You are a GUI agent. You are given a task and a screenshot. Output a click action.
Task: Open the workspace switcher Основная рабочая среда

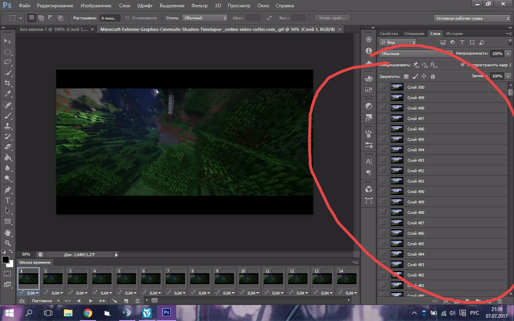pyautogui.click(x=472, y=18)
